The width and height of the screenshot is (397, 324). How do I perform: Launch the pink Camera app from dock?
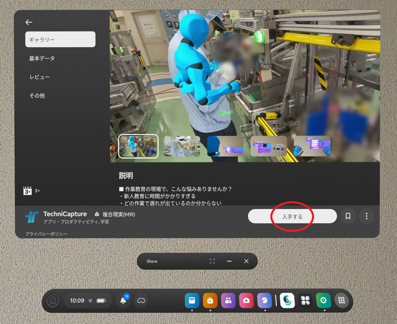[x=247, y=301]
